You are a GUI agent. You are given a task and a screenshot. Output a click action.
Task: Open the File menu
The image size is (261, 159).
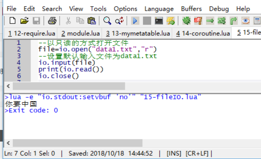click(12, 9)
